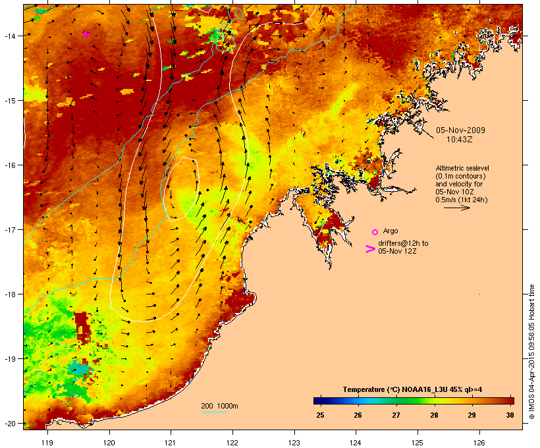
Task: Click the '120' longitude axis label
Action: point(109,443)
